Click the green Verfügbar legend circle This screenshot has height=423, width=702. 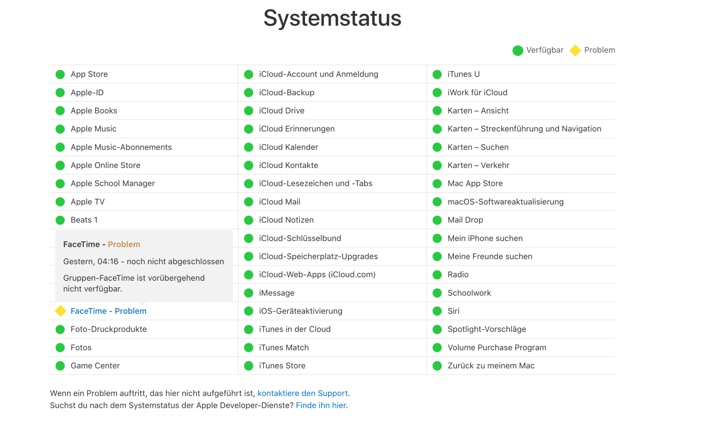point(518,51)
